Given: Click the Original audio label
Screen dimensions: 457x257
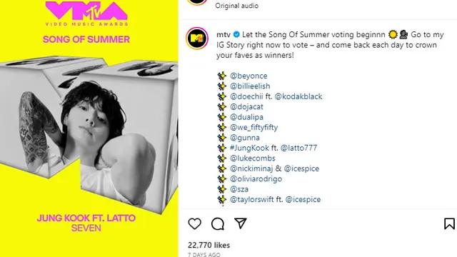Looking at the screenshot, I should [x=236, y=6].
